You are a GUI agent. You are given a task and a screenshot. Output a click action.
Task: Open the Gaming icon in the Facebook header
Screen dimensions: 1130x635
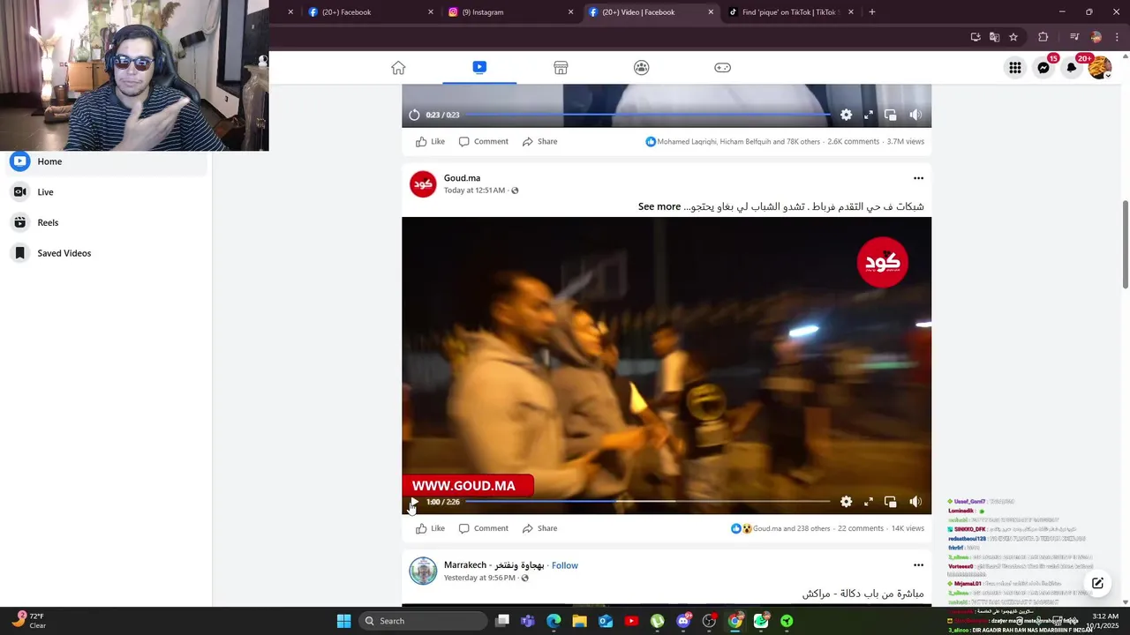pyautogui.click(x=722, y=68)
